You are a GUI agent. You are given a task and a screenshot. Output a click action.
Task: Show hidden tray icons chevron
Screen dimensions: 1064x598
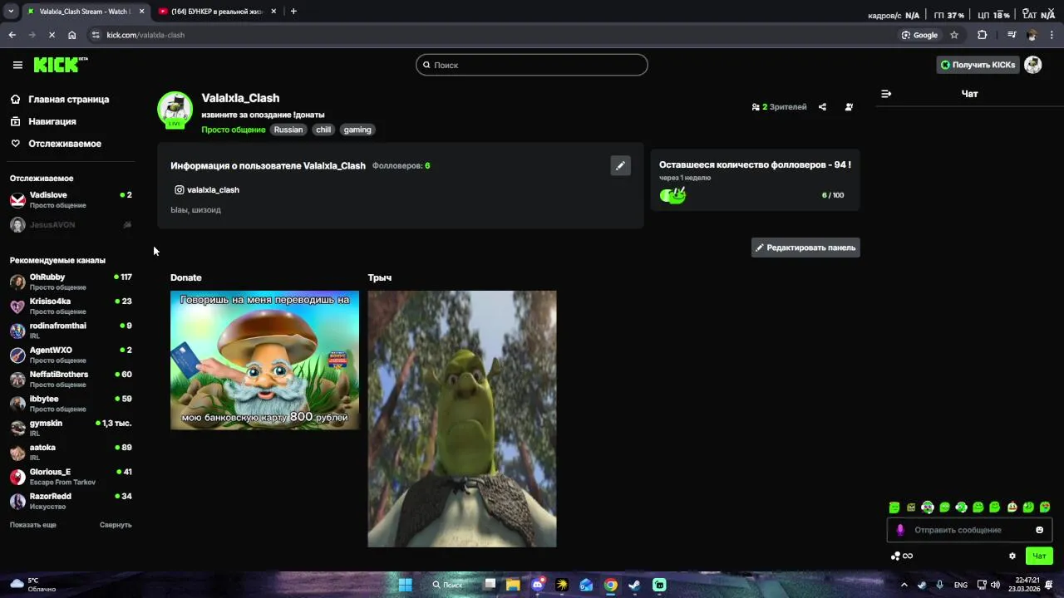[x=904, y=585]
